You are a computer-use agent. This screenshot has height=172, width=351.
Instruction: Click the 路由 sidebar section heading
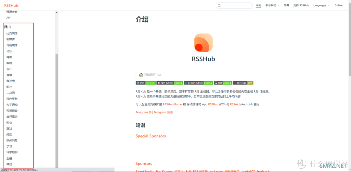(7, 27)
